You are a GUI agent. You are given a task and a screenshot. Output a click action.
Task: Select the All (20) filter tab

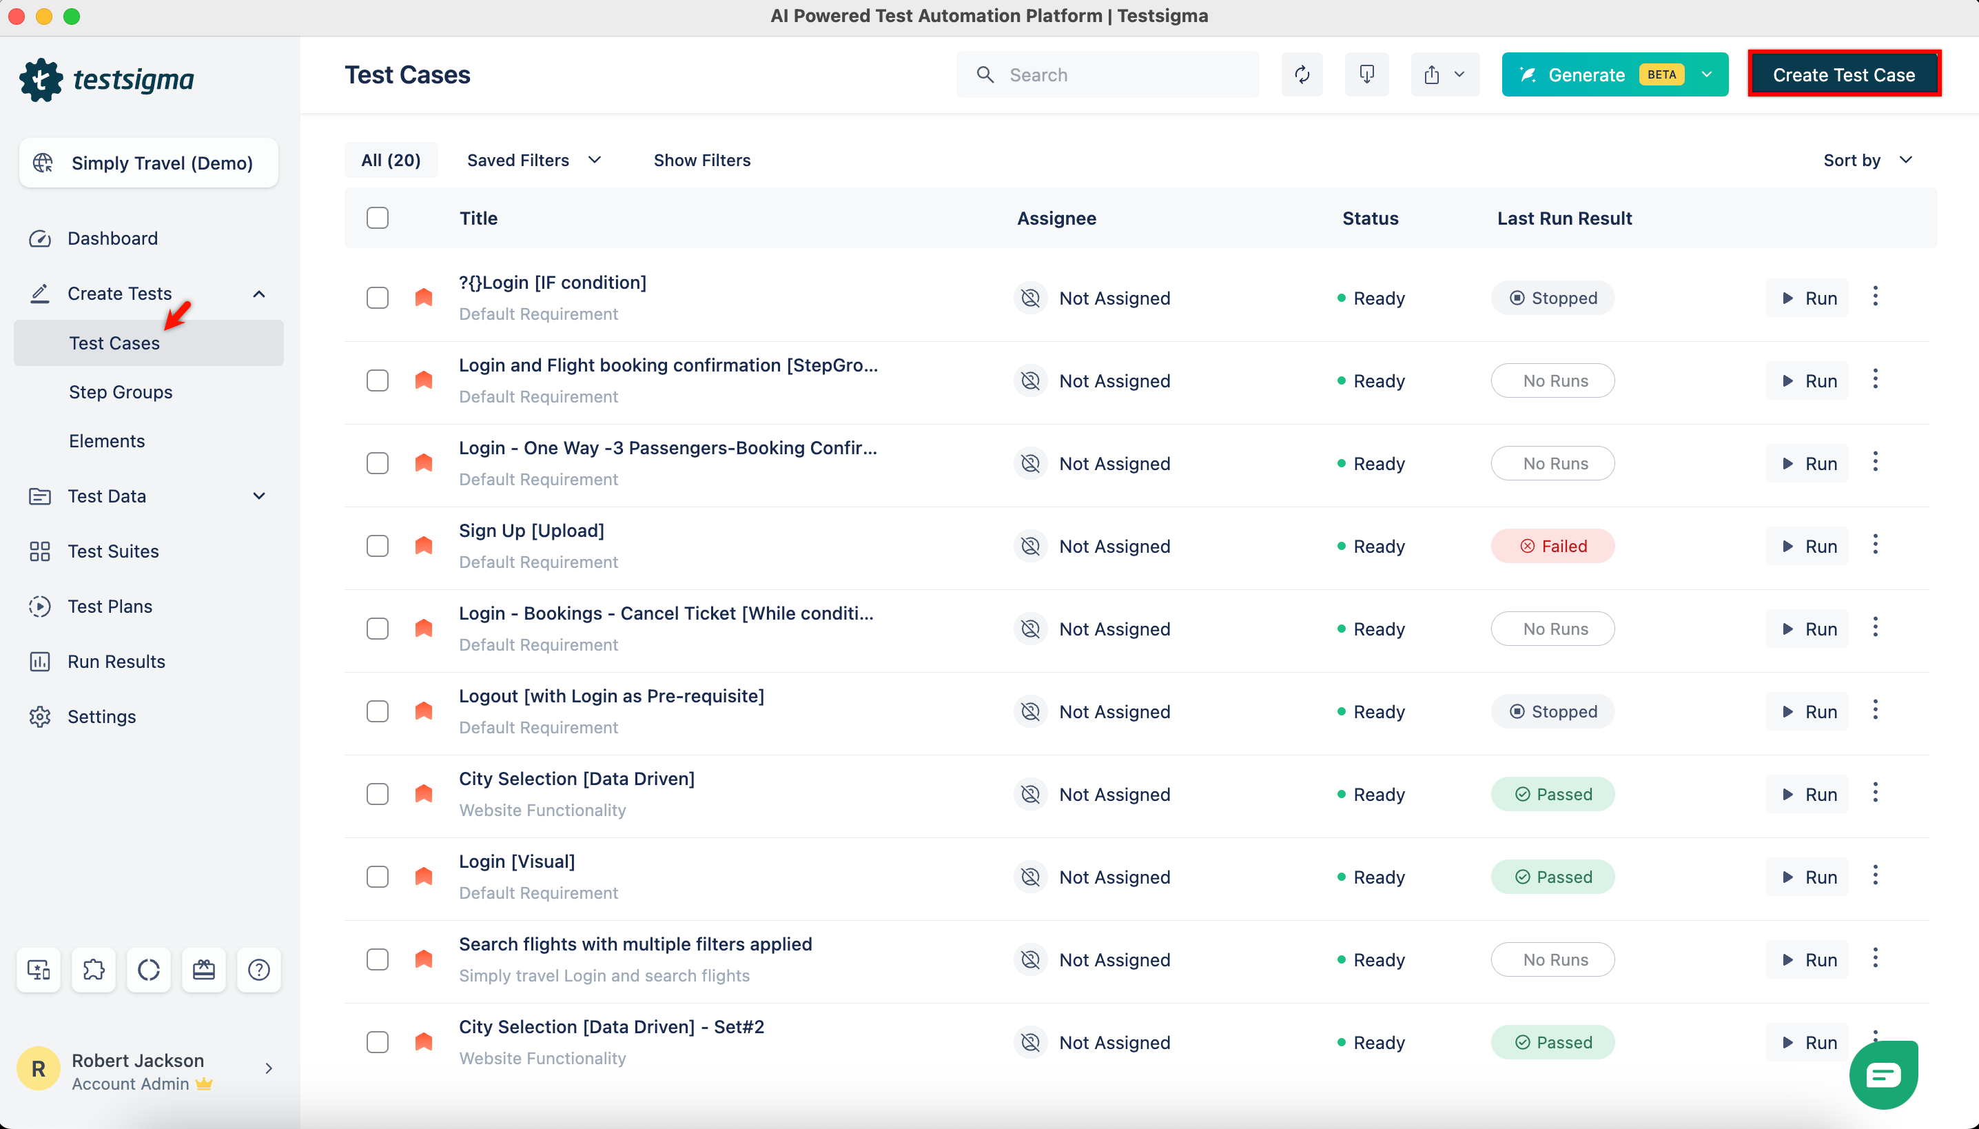[x=391, y=160]
